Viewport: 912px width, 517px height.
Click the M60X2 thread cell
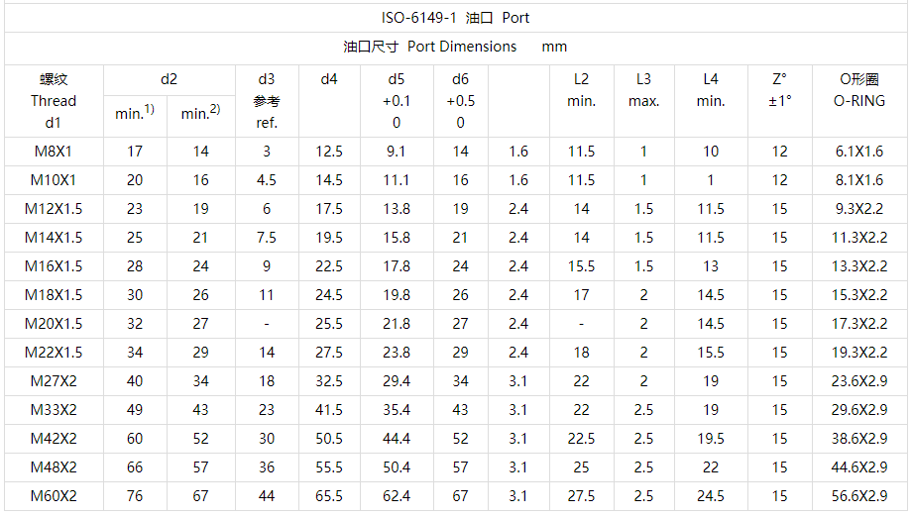[x=54, y=496]
